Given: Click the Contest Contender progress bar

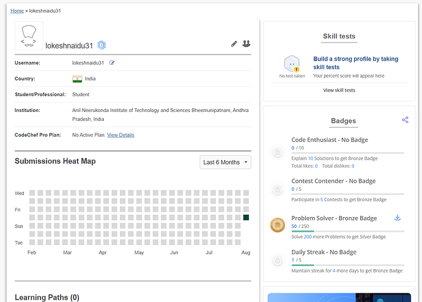Looking at the screenshot, I should (x=348, y=194).
